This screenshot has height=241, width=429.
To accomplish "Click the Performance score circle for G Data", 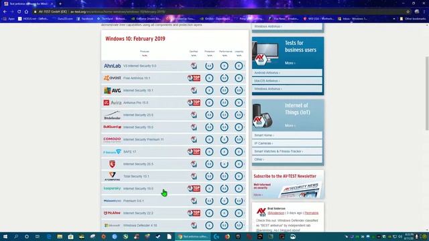I will coord(225,164).
